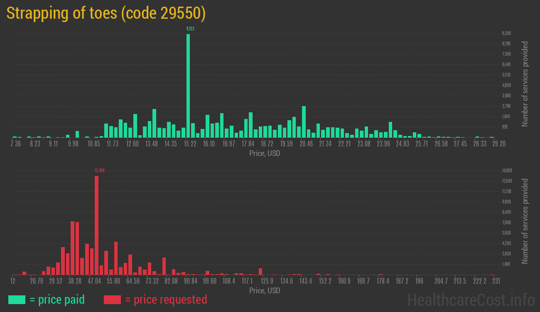Click the 9,200 tick on the top y-axis

coord(506,33)
